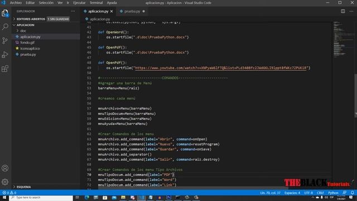The height and width of the screenshot is (201, 357).
Task: Open Photoshop from the taskbar
Action: tap(168, 198)
